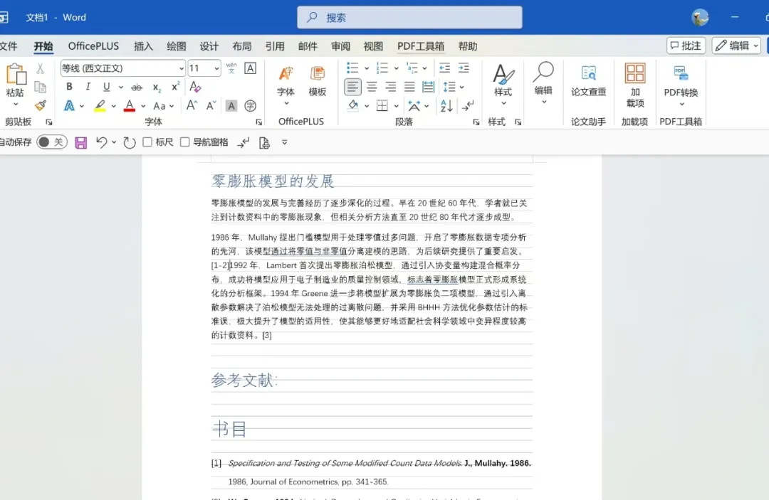
Task: Enable the 导航窗格 navigation pane checkbox
Action: coord(185,142)
